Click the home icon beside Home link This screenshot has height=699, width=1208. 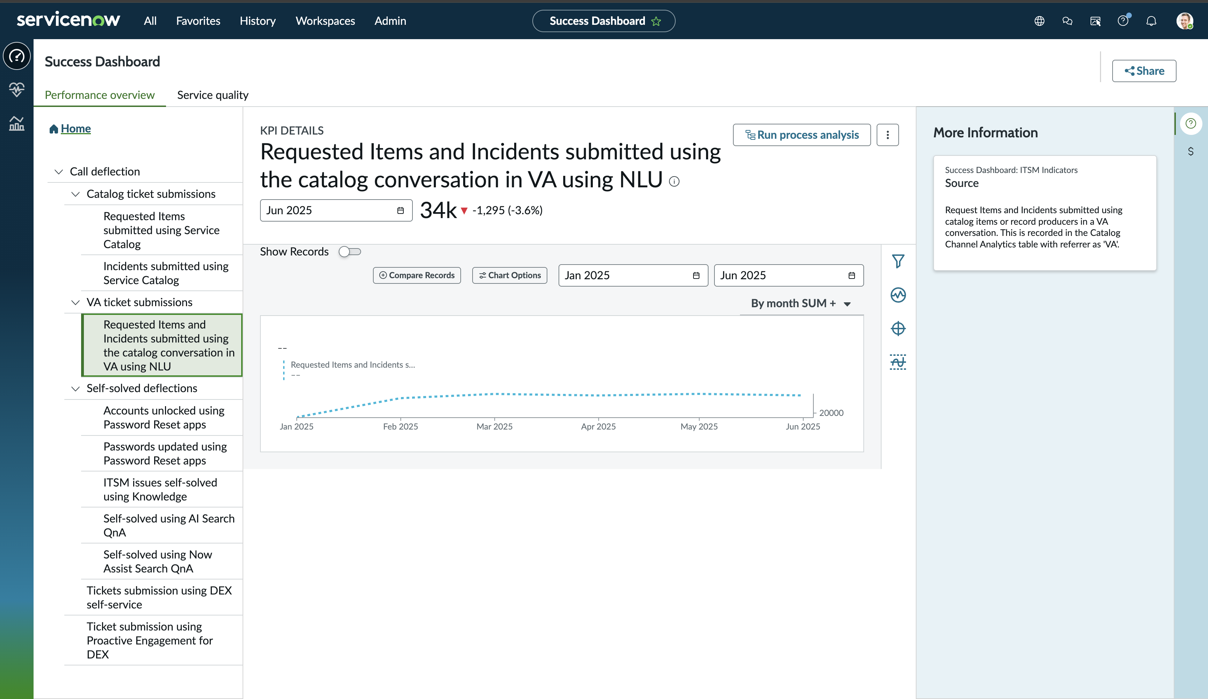pyautogui.click(x=54, y=129)
